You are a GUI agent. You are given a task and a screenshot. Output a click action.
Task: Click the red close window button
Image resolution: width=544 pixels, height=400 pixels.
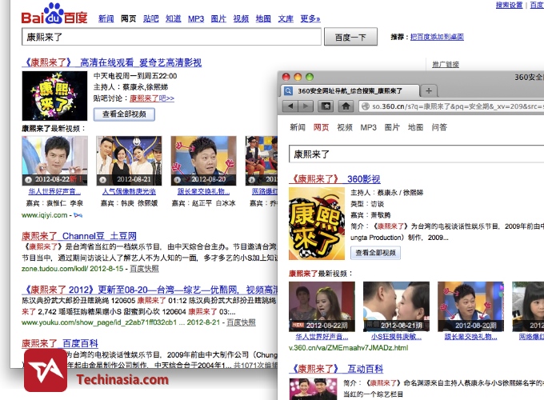point(286,77)
